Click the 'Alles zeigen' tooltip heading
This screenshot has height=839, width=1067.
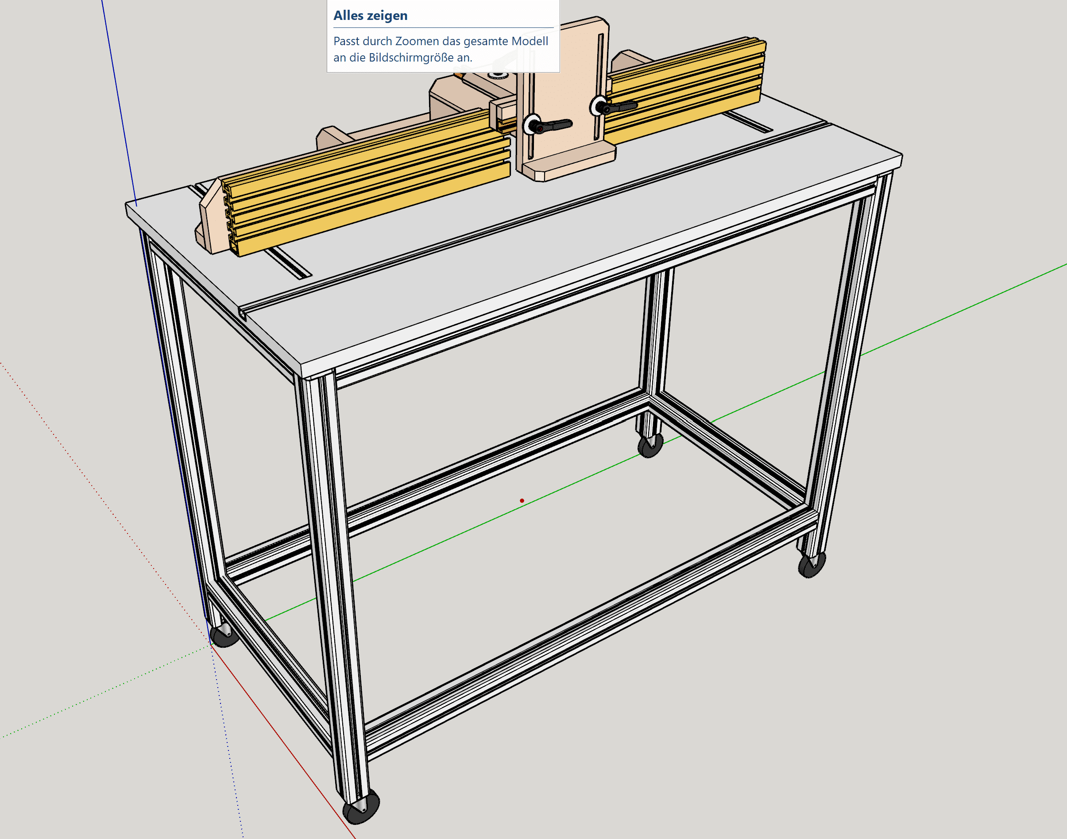point(371,16)
